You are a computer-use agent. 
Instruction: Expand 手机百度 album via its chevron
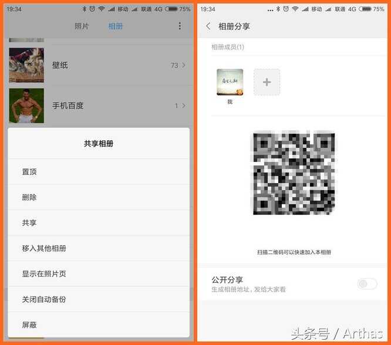click(x=184, y=106)
